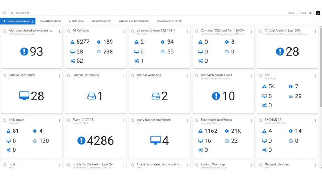
Task: Click the vertical scrollbar thumb
Action: (x=321, y=67)
